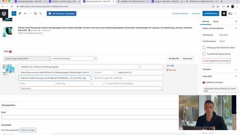Toggle the settings gear sidebar

coord(224,13)
